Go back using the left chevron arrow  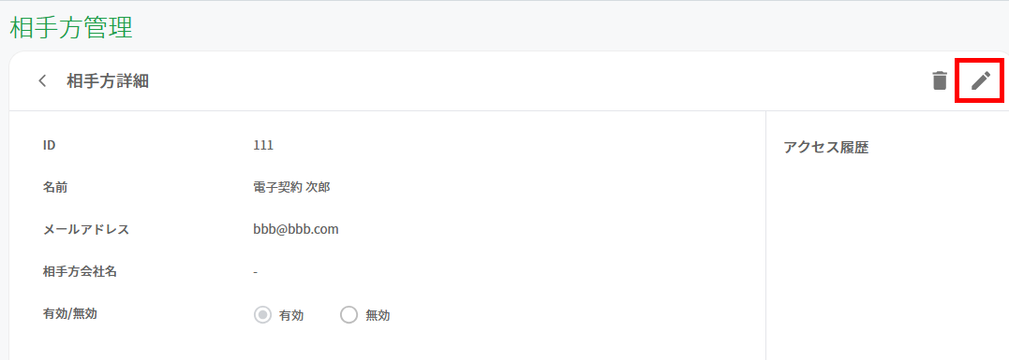42,80
